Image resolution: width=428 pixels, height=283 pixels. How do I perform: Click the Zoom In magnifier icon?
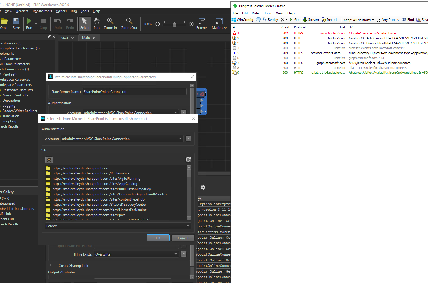coord(110,21)
